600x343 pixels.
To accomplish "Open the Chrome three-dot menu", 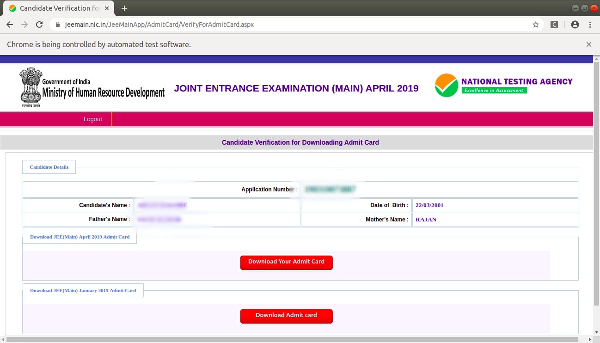I will (590, 24).
